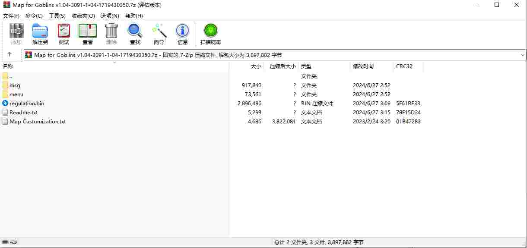This screenshot has height=248, width=527.
Task: Click CRC32 value 78F15D34
Action: [x=408, y=113]
